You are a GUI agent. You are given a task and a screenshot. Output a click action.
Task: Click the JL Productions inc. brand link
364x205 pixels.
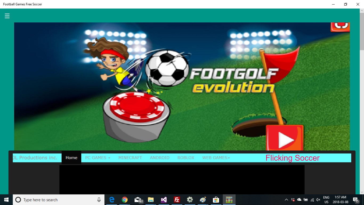(35, 158)
